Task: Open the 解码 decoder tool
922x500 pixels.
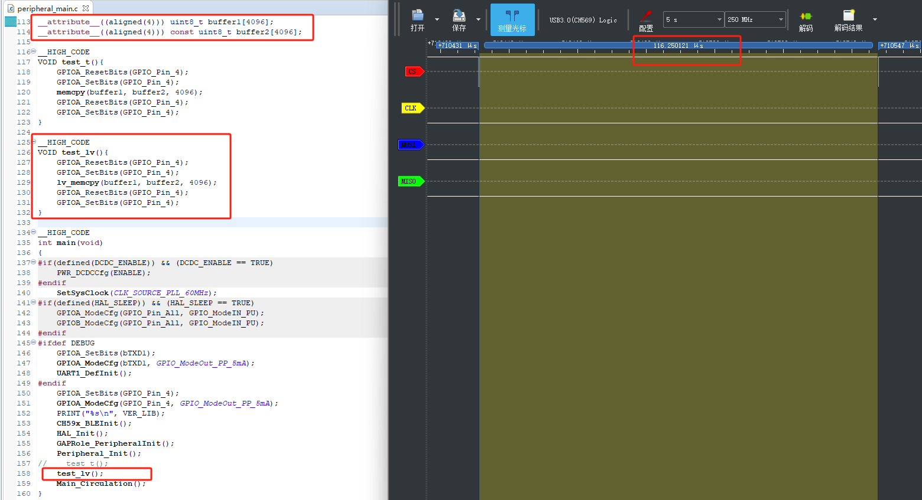Action: (x=806, y=20)
